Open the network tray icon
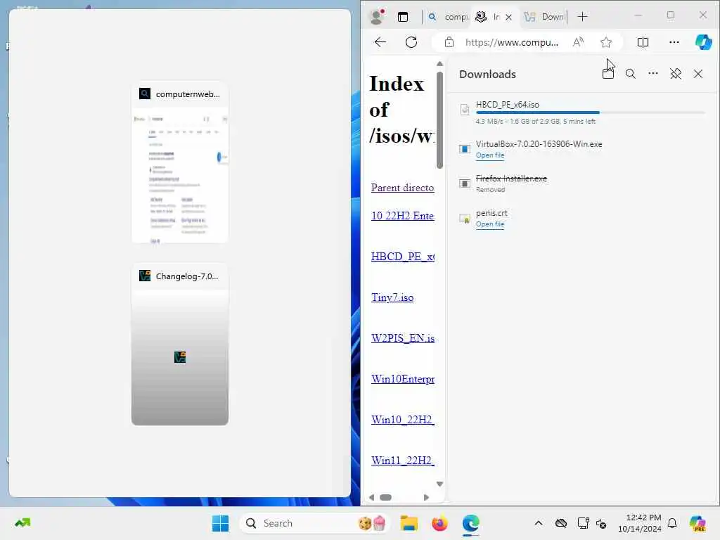The image size is (720, 540). click(x=583, y=523)
